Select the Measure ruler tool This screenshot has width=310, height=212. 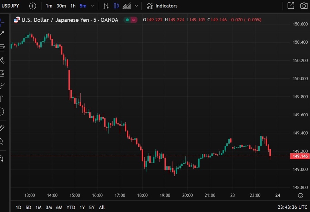pyautogui.click(x=2, y=128)
